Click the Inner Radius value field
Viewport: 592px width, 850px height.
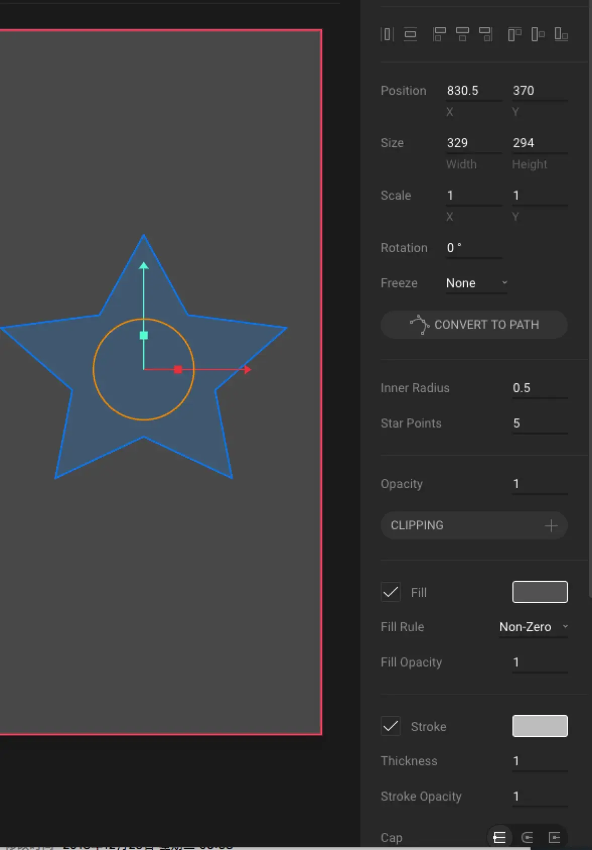coord(540,388)
